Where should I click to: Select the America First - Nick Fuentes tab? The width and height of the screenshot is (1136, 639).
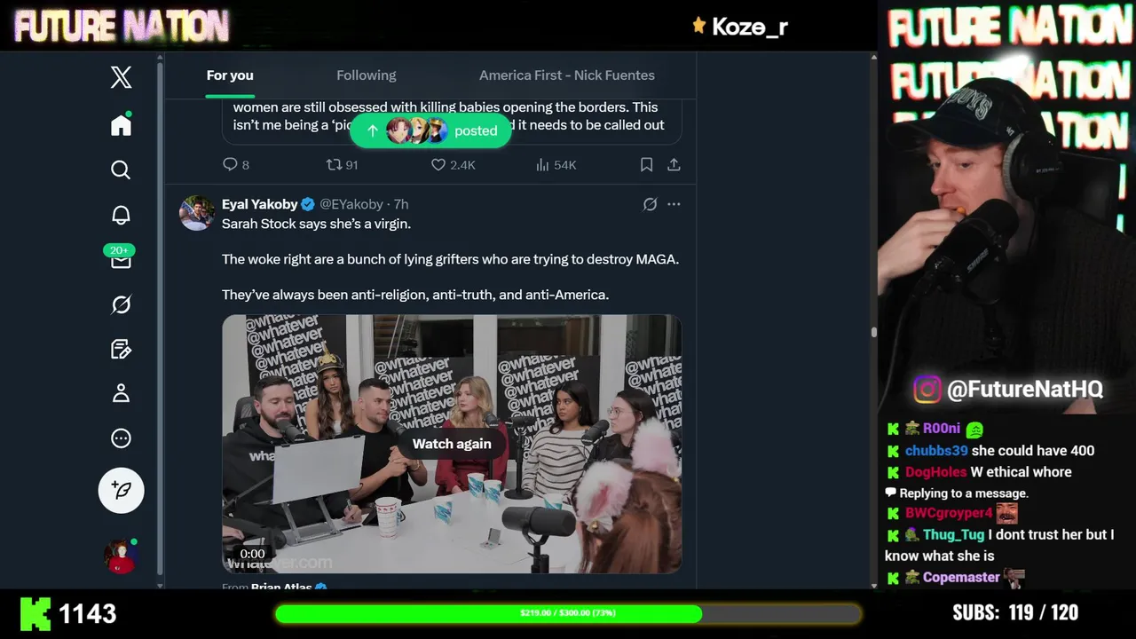pos(567,75)
